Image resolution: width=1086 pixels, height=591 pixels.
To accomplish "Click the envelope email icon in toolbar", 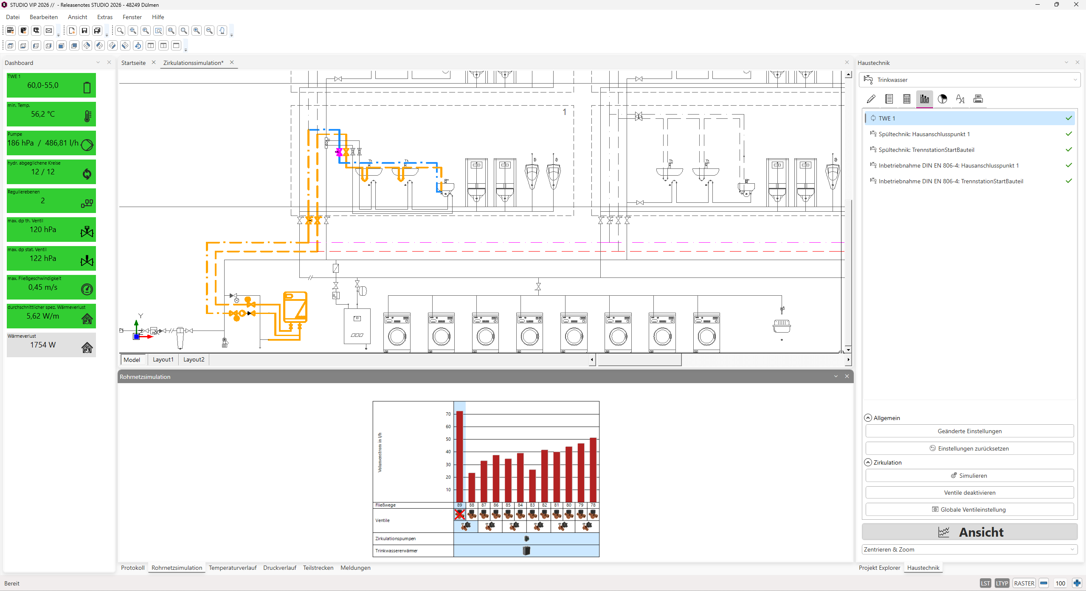I will click(49, 31).
